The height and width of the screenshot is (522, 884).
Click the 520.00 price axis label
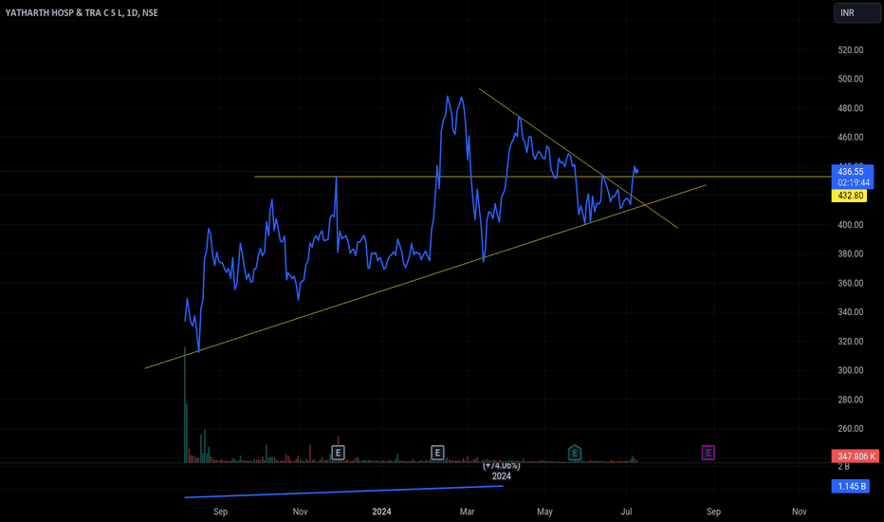click(850, 49)
